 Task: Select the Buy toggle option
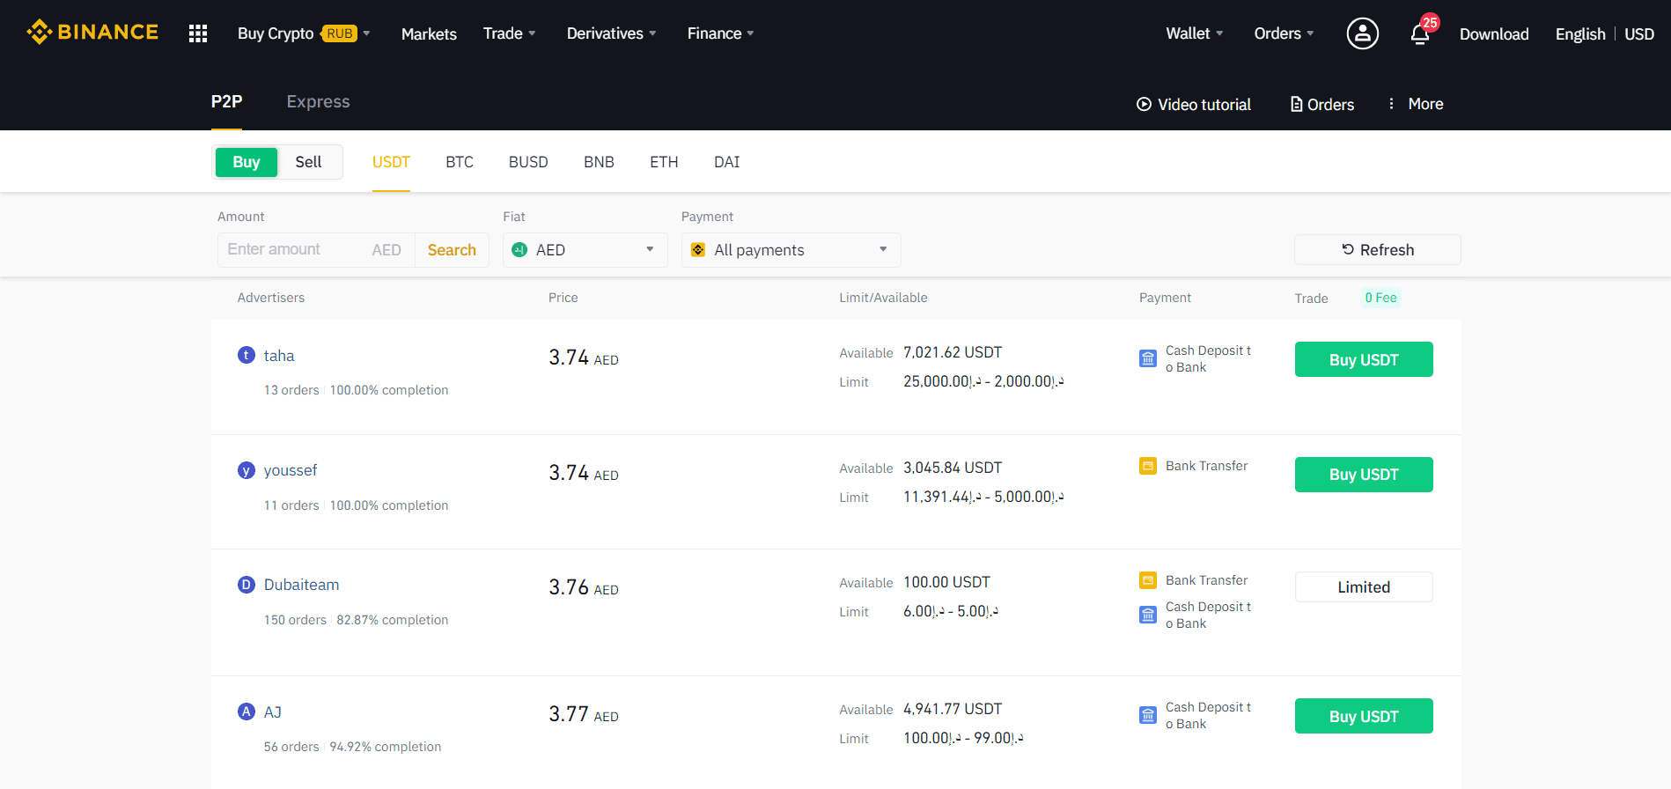[247, 162]
